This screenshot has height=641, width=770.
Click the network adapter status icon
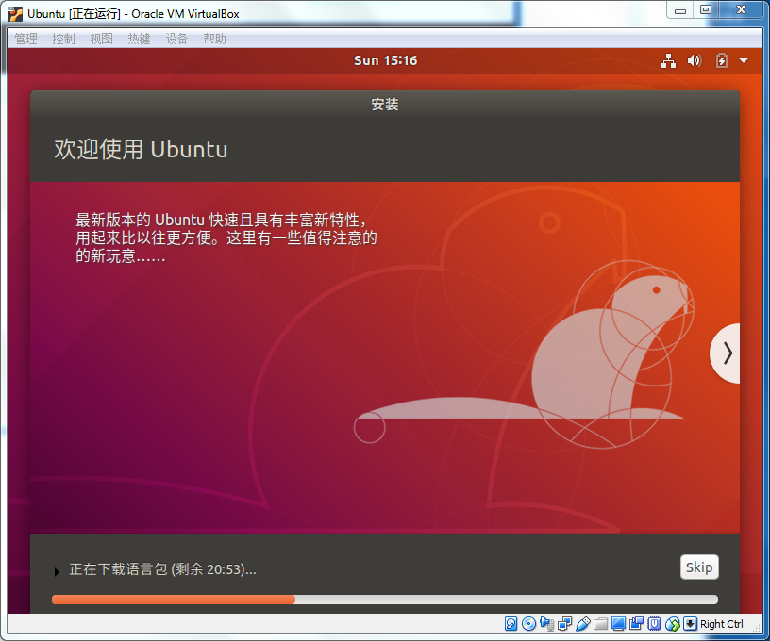[564, 624]
